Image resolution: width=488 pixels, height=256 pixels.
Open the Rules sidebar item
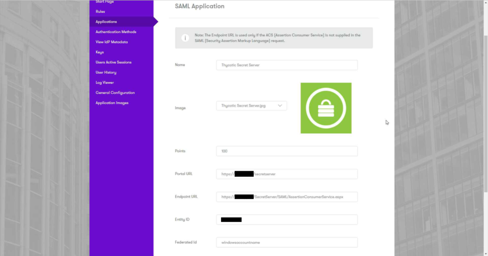pos(100,12)
